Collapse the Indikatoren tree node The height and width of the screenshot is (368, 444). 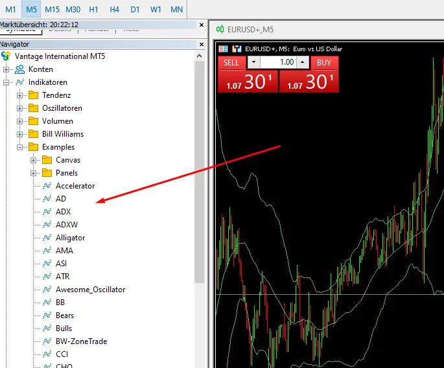(6, 82)
